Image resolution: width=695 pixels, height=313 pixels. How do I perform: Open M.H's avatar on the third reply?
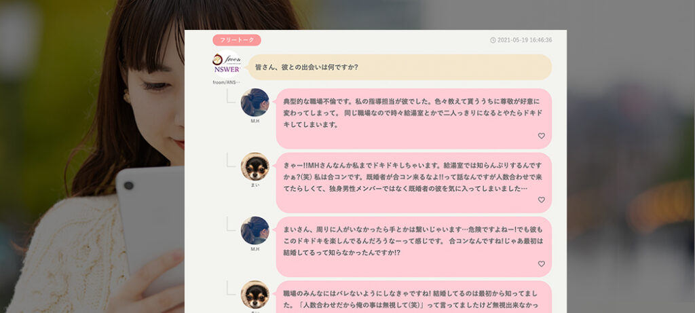pos(255,231)
